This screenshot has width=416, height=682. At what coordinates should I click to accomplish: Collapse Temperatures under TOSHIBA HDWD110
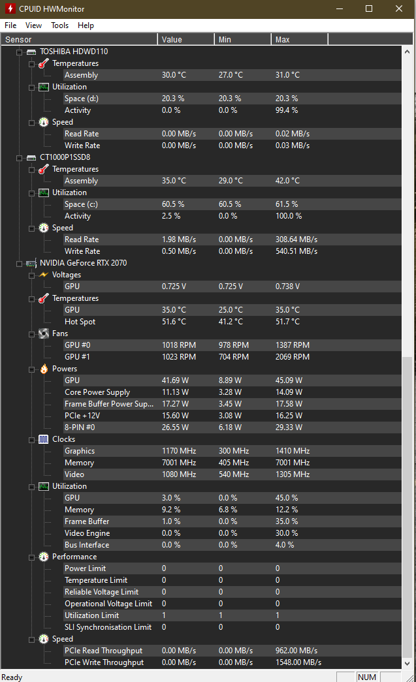pos(31,64)
